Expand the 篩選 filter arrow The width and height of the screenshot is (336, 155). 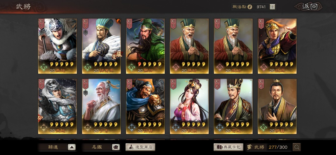tap(72, 147)
